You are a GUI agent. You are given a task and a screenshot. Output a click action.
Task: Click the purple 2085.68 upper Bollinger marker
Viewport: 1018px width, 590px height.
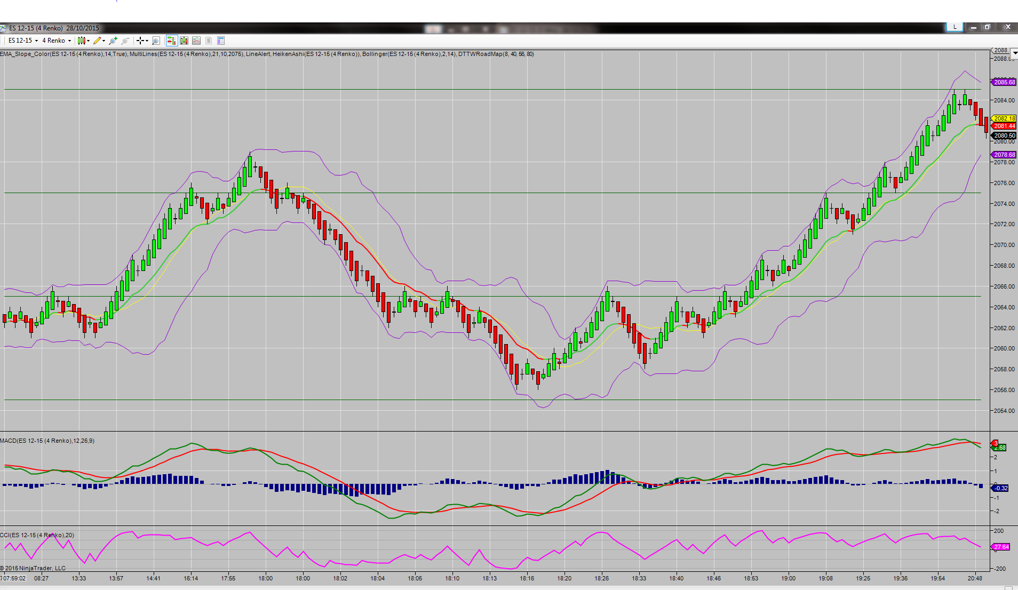pyautogui.click(x=1004, y=82)
